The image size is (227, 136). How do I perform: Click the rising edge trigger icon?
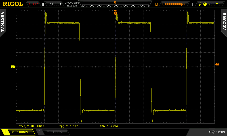[x=200, y=4]
